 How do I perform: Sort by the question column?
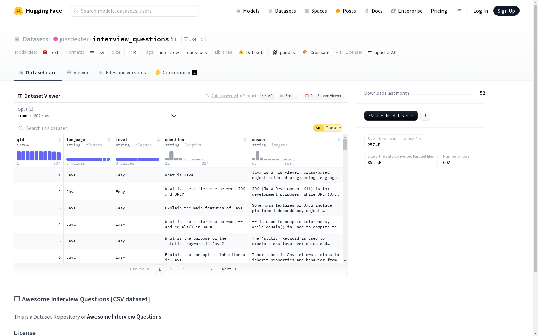[245, 140]
